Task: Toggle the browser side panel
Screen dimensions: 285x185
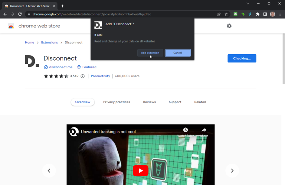Action: 265,14
